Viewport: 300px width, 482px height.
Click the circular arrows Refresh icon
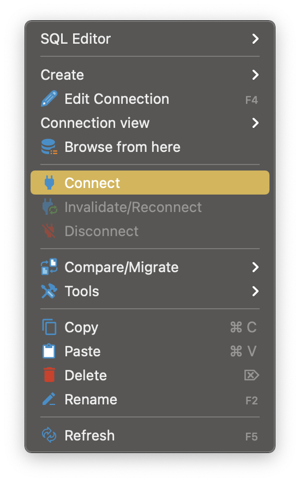coord(49,435)
